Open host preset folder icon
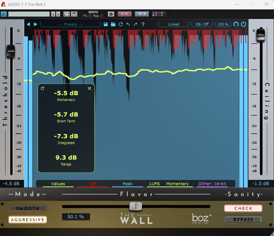274x236 pixels. tap(66, 14)
